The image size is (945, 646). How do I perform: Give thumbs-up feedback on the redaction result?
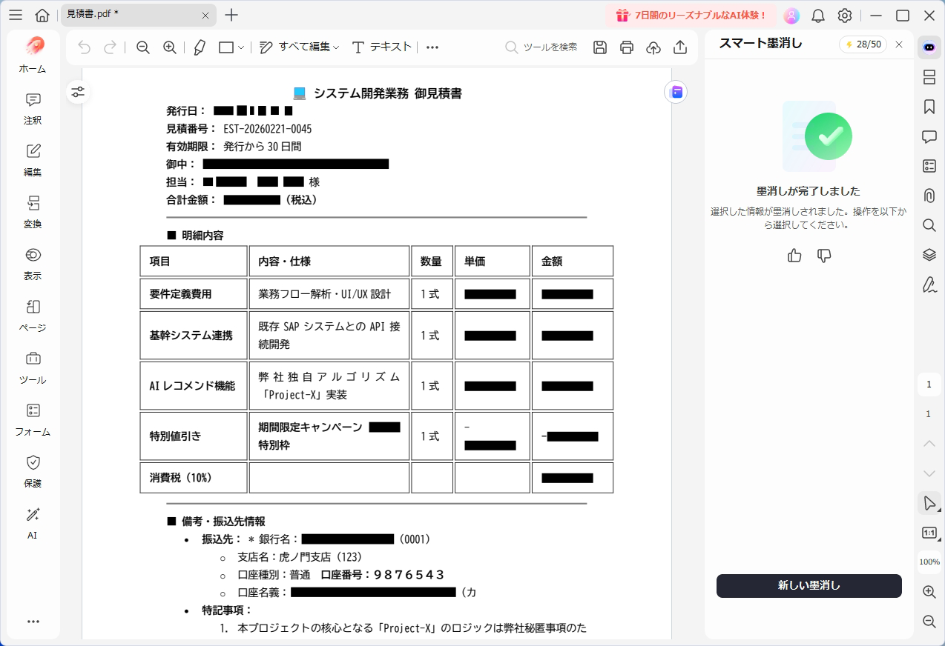point(794,255)
